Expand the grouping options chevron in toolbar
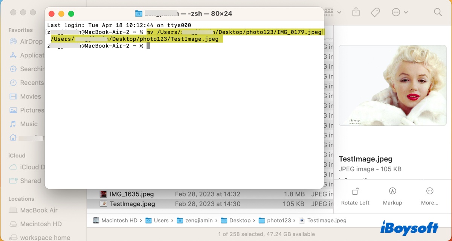This screenshot has width=452, height=241. 339,12
